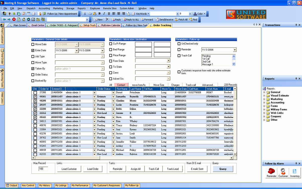This screenshot has height=189, width=302.
Task: Click the Load Customer button
Action: pyautogui.click(x=69, y=169)
